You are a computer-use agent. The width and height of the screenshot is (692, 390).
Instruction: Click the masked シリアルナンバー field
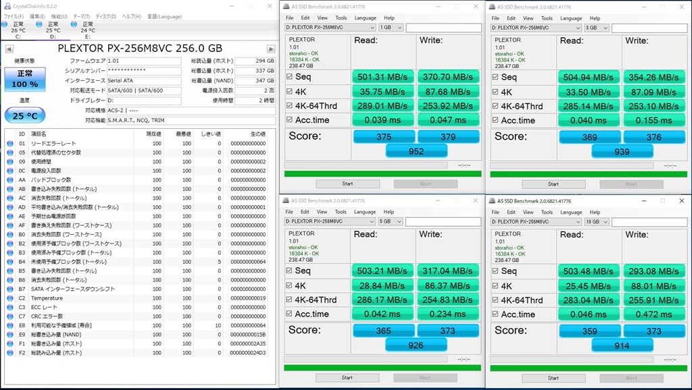[x=144, y=71]
